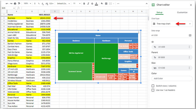Click the select data range grid icon
Image resolution: width=196 pixels, height=109 pixels.
click(x=190, y=35)
